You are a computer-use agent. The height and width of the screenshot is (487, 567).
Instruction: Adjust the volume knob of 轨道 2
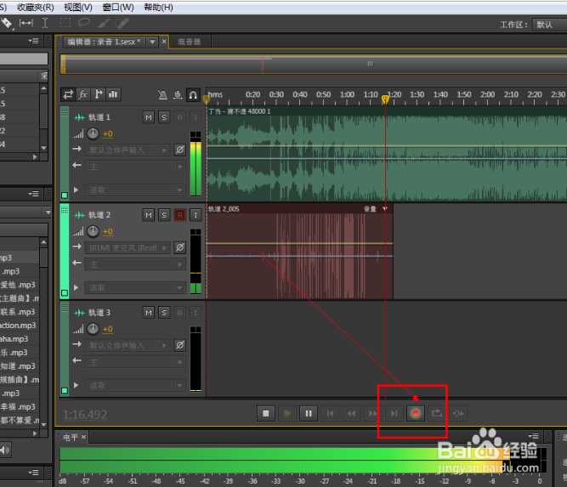pyautogui.click(x=93, y=231)
